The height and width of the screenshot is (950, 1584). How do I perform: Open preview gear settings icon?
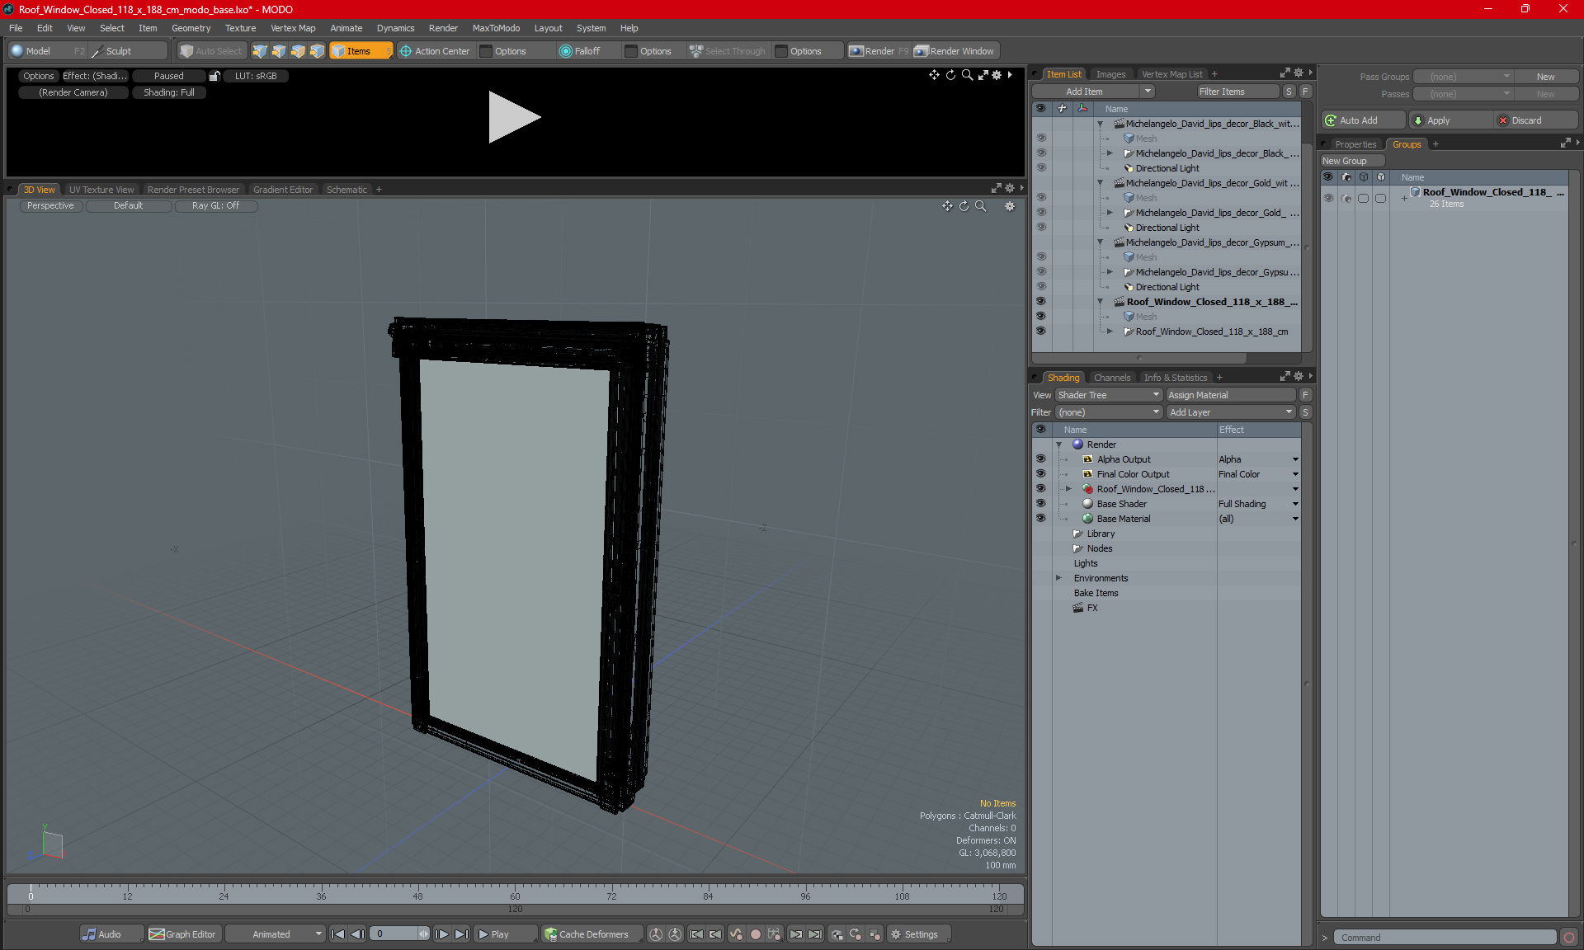pos(997,75)
